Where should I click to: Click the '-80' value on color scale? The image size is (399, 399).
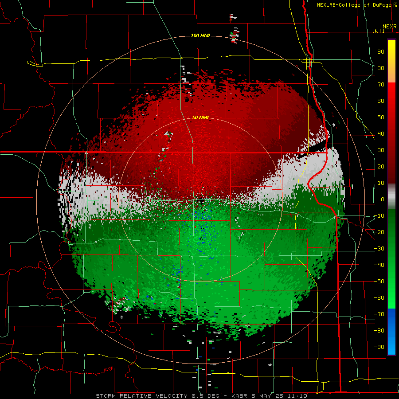[379, 331]
